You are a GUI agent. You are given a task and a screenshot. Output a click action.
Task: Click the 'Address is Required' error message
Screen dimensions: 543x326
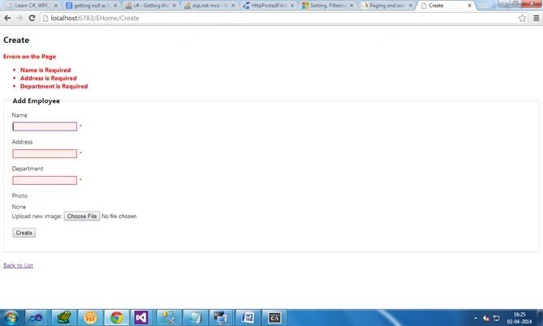49,78
